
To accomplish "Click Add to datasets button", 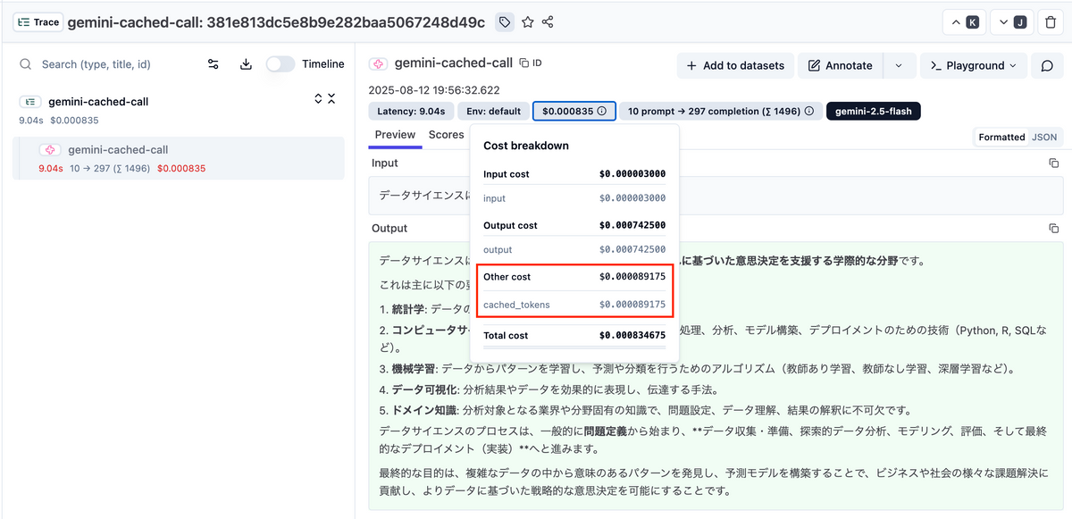I will (734, 65).
